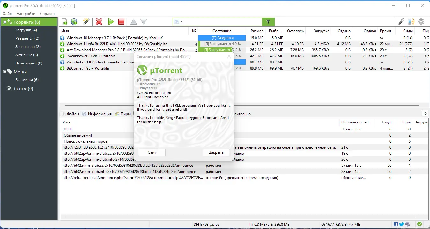
Task: Click the red X Remove torrent icon
Action: [99, 22]
